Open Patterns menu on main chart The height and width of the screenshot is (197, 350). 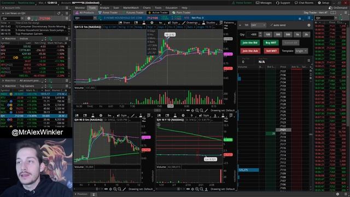click(x=229, y=22)
